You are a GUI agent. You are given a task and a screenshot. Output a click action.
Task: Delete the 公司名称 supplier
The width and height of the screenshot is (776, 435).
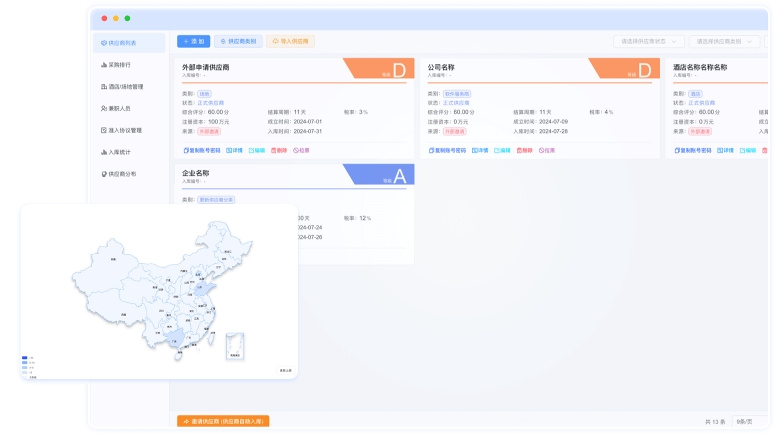[x=524, y=150]
